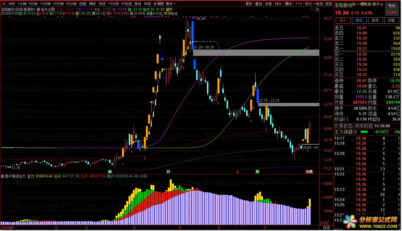This screenshot has width=402, height=231.
Task: Switch to the 10分钟 period tab
Action: click(113, 4)
